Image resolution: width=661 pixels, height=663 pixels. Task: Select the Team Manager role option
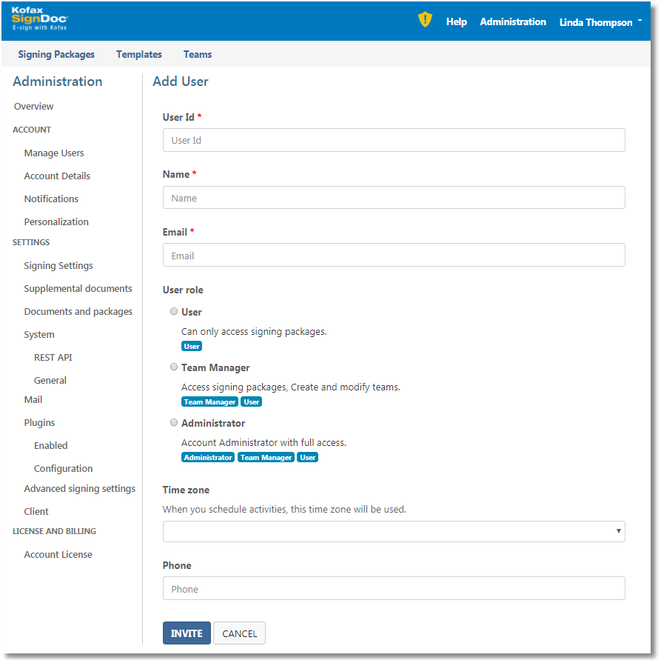point(174,367)
